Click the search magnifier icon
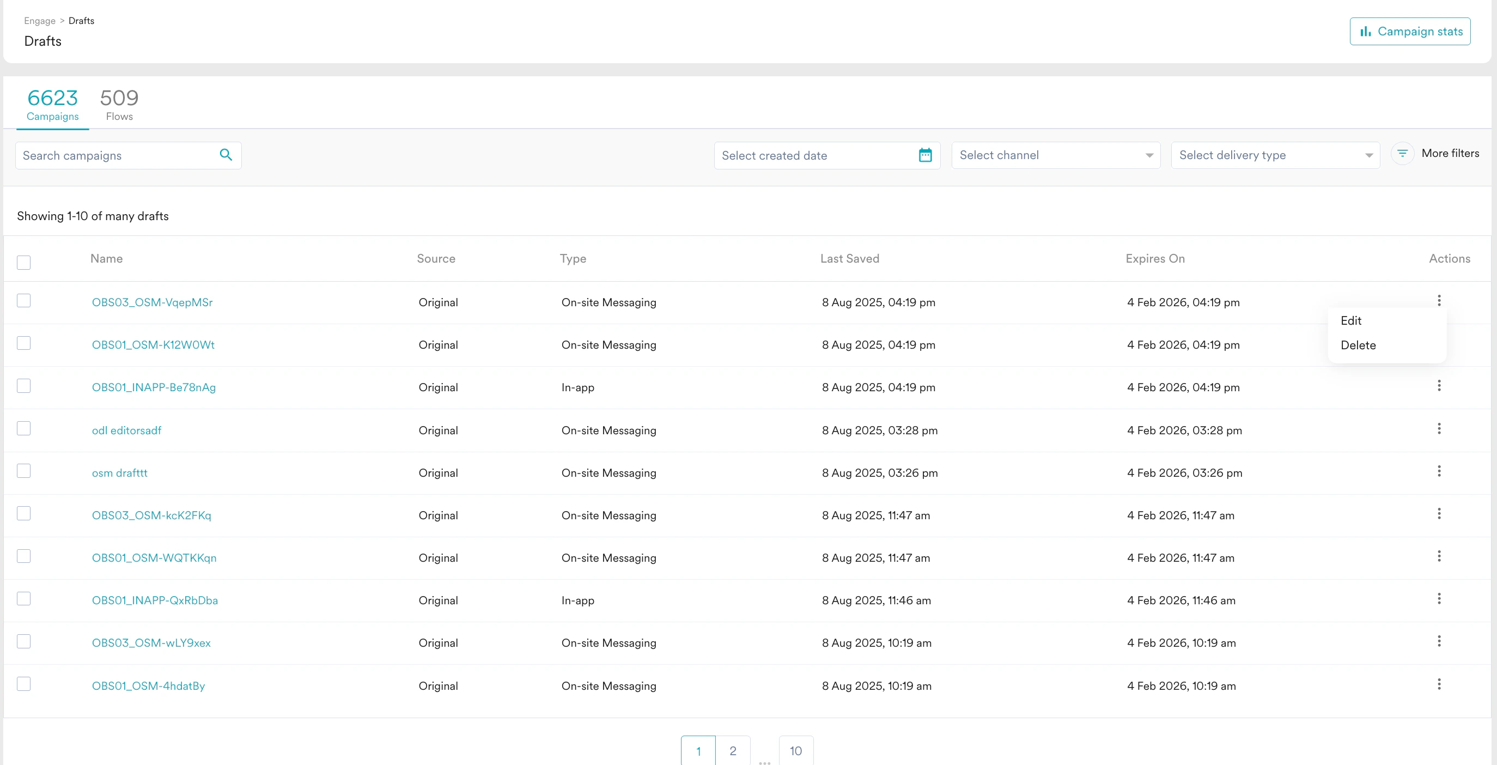This screenshot has height=765, width=1497. tap(226, 155)
